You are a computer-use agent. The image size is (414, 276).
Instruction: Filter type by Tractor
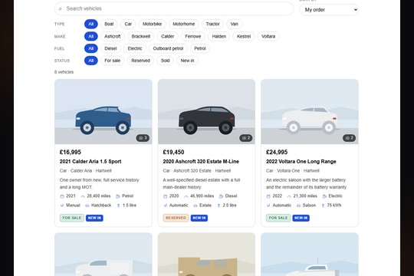pyautogui.click(x=212, y=24)
